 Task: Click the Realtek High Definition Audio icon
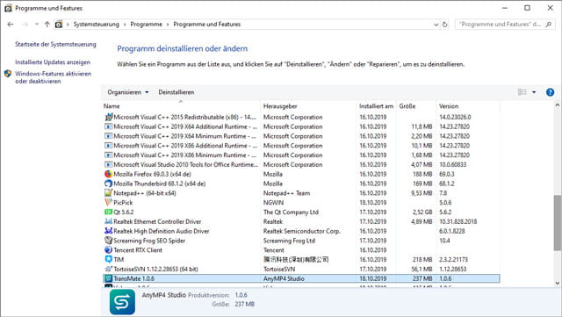(x=108, y=231)
